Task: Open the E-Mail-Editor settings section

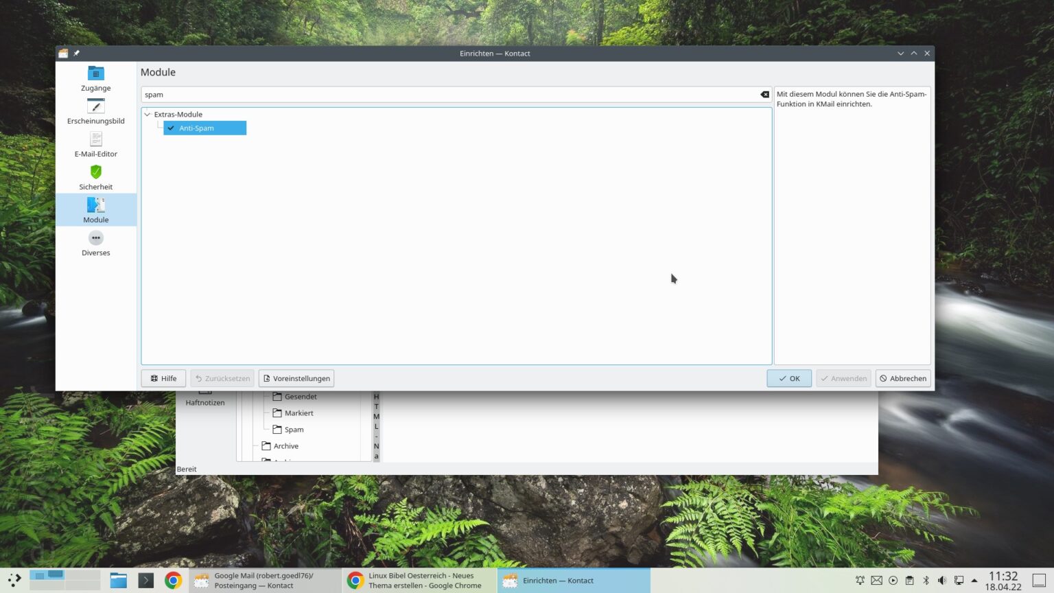Action: [x=95, y=144]
